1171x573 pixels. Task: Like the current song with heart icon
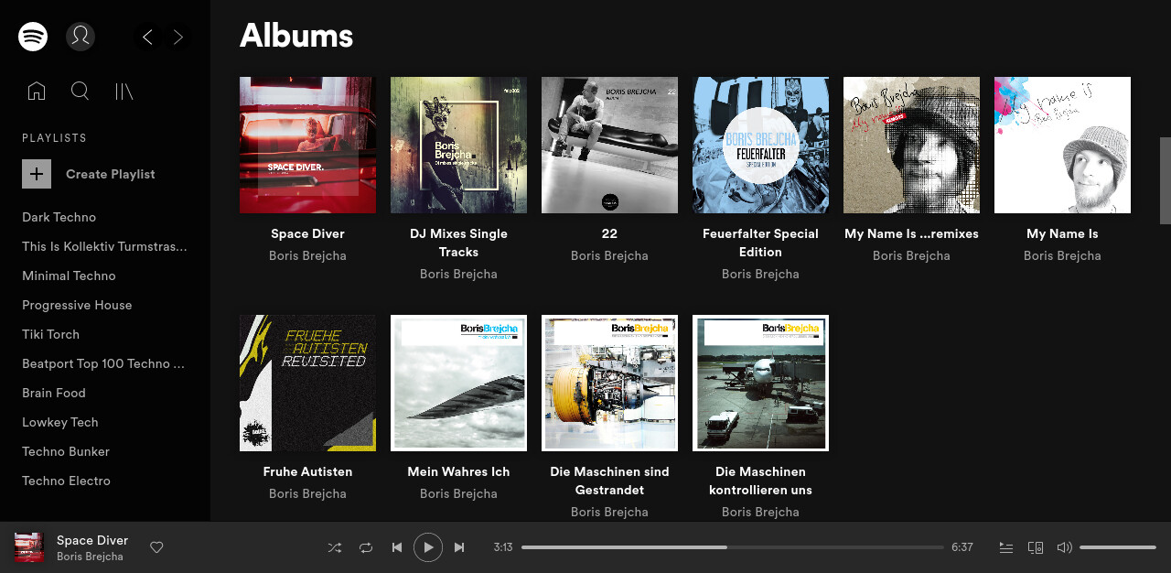[x=156, y=547]
